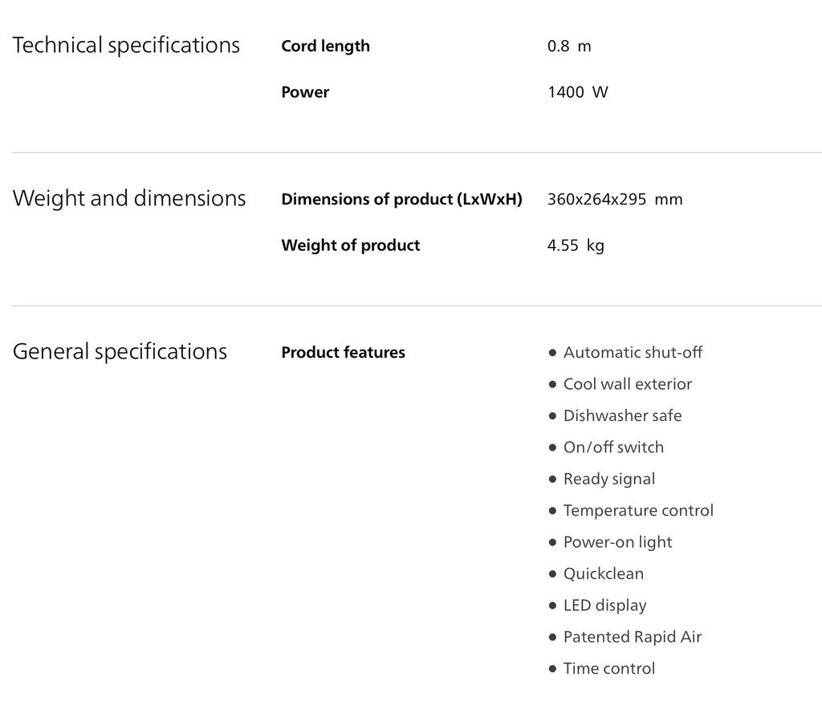The image size is (822, 721).
Task: Click the 1400 W power value
Action: click(x=577, y=92)
